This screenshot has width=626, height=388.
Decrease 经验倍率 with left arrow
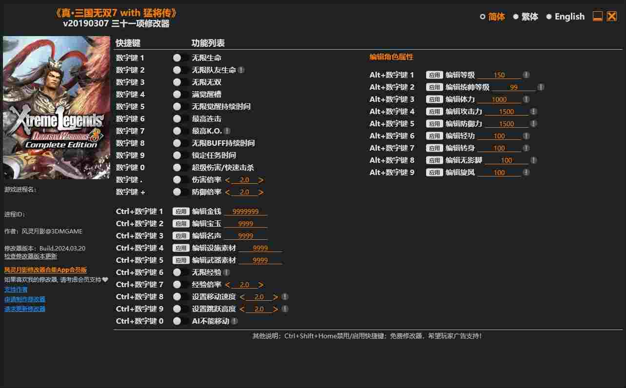(228, 285)
